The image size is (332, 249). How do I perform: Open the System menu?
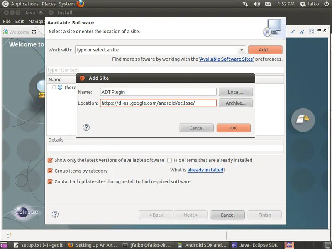click(x=67, y=4)
